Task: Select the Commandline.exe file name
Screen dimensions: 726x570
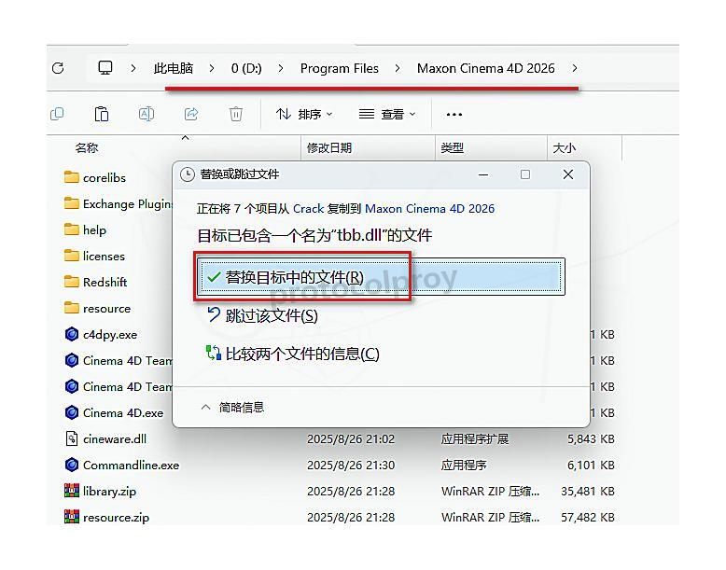Action: tap(131, 465)
